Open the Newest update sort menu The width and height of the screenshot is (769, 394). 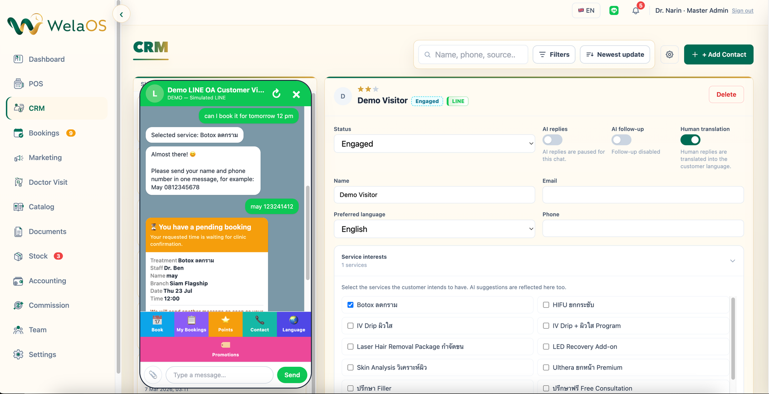click(615, 54)
